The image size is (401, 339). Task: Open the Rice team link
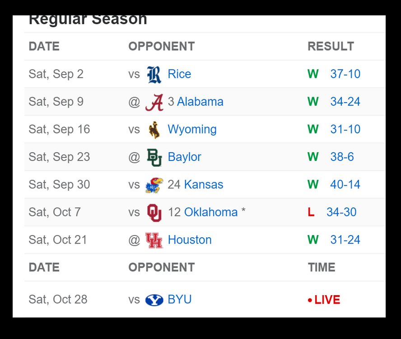[x=179, y=74]
